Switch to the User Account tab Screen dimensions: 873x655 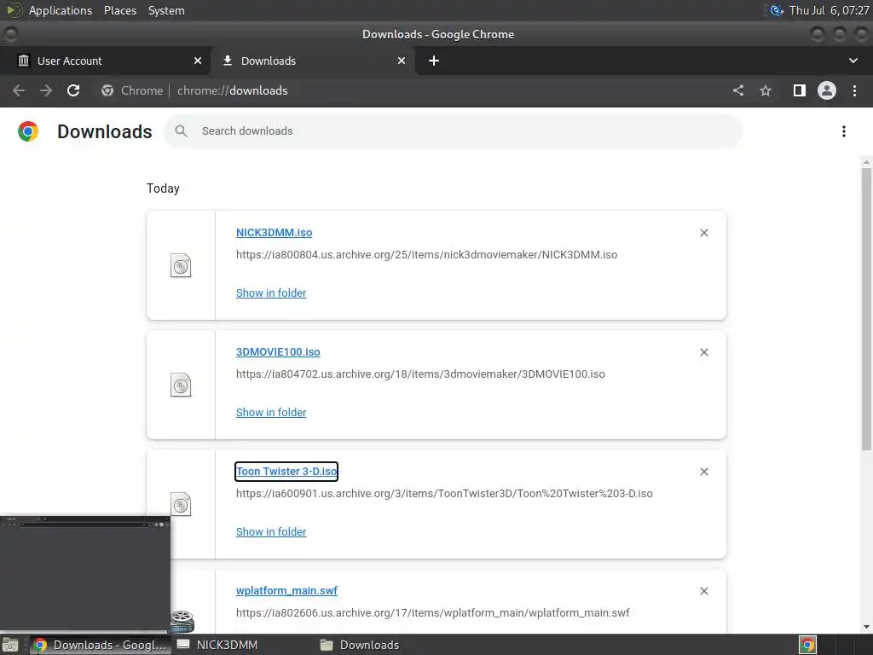[105, 61]
